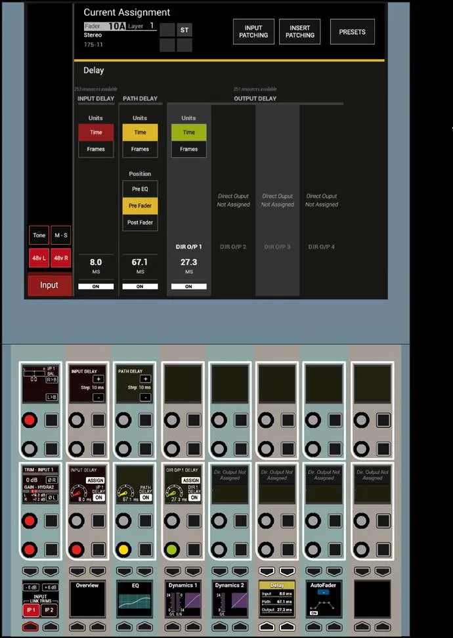Set Output Delay units to Time
The height and width of the screenshot is (638, 453).
[x=188, y=132]
